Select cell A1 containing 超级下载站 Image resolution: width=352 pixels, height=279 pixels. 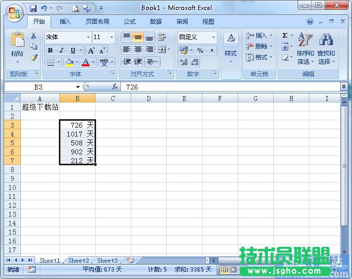(40, 107)
